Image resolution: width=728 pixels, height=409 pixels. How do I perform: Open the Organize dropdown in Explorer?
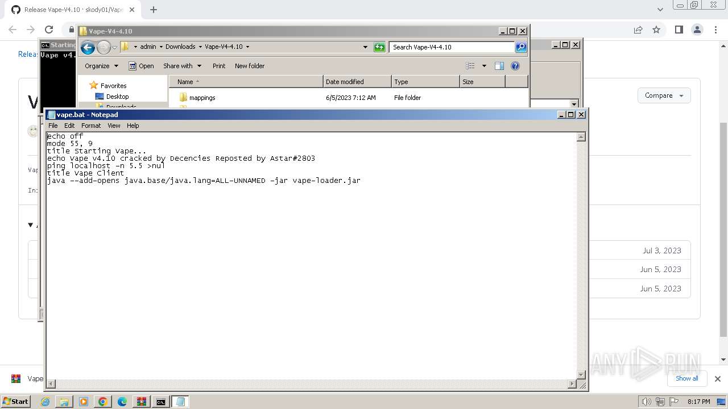(x=101, y=66)
